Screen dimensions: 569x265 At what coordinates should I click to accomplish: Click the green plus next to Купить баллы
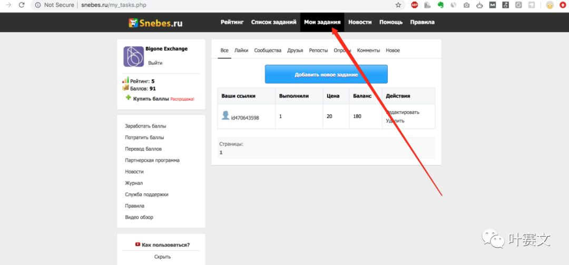pos(128,98)
